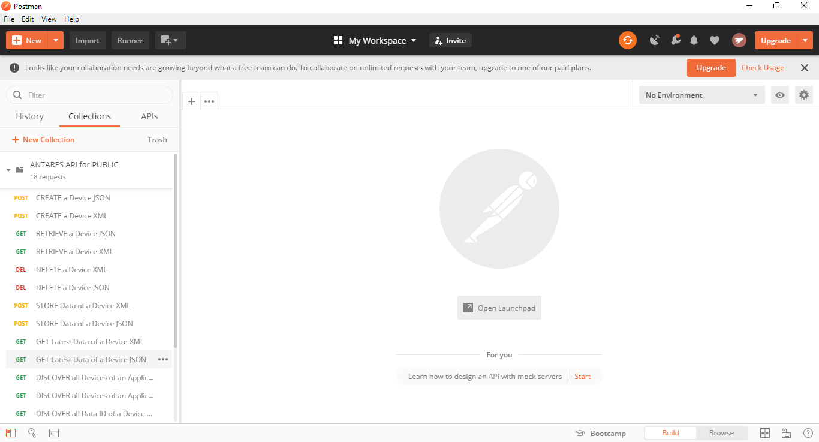
Task: Toggle the environment quick look eye
Action: point(779,95)
